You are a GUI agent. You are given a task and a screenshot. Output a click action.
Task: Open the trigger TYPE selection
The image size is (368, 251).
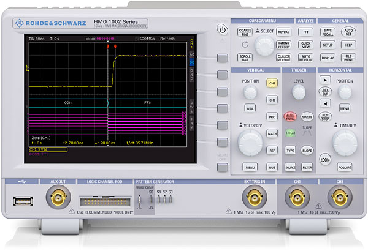click(290, 150)
